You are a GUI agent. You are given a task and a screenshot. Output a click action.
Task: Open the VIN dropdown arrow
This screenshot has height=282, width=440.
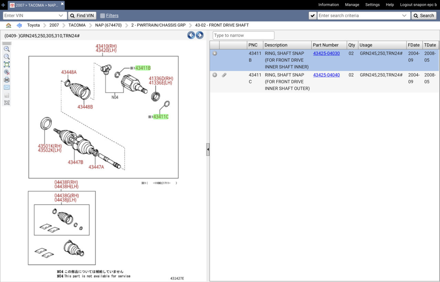point(61,15)
